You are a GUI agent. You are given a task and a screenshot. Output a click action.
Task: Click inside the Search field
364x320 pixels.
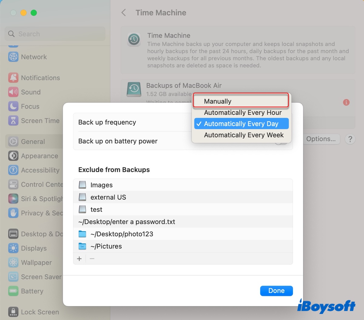pos(55,34)
